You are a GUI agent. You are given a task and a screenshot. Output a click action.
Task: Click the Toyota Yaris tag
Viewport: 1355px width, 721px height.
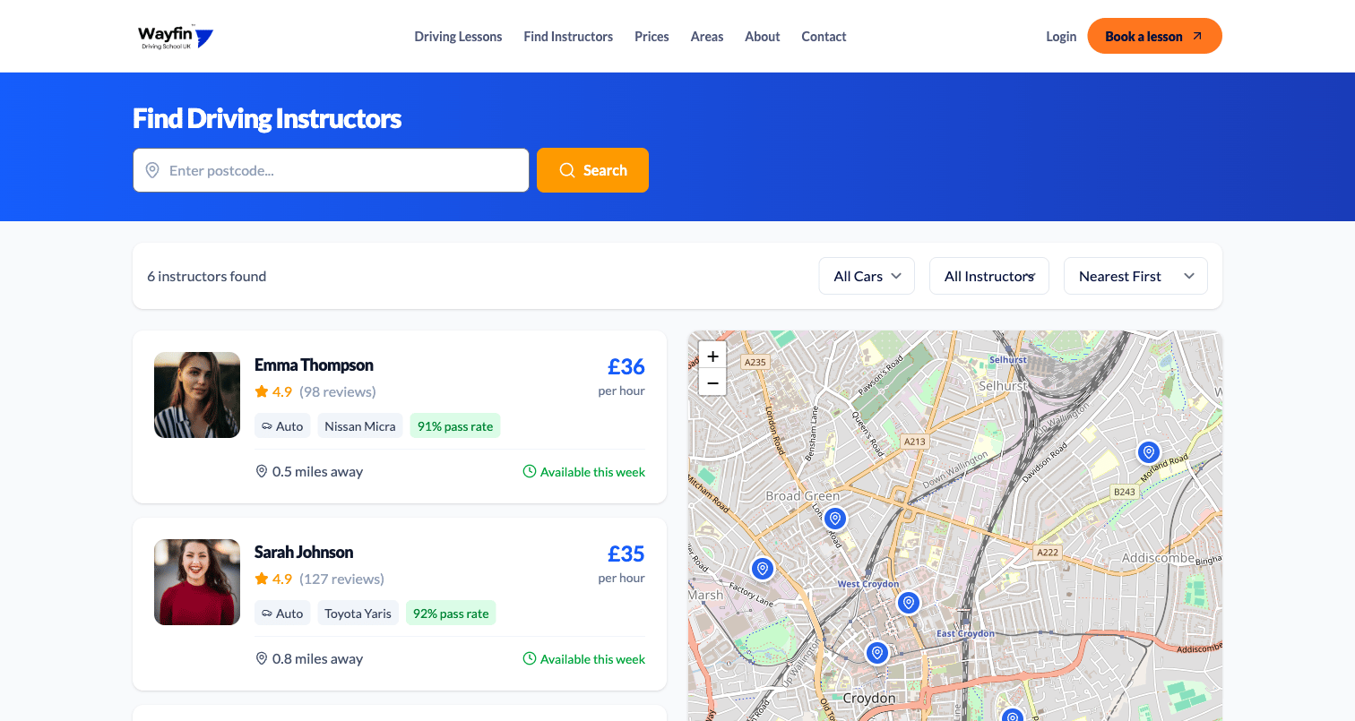tap(358, 614)
